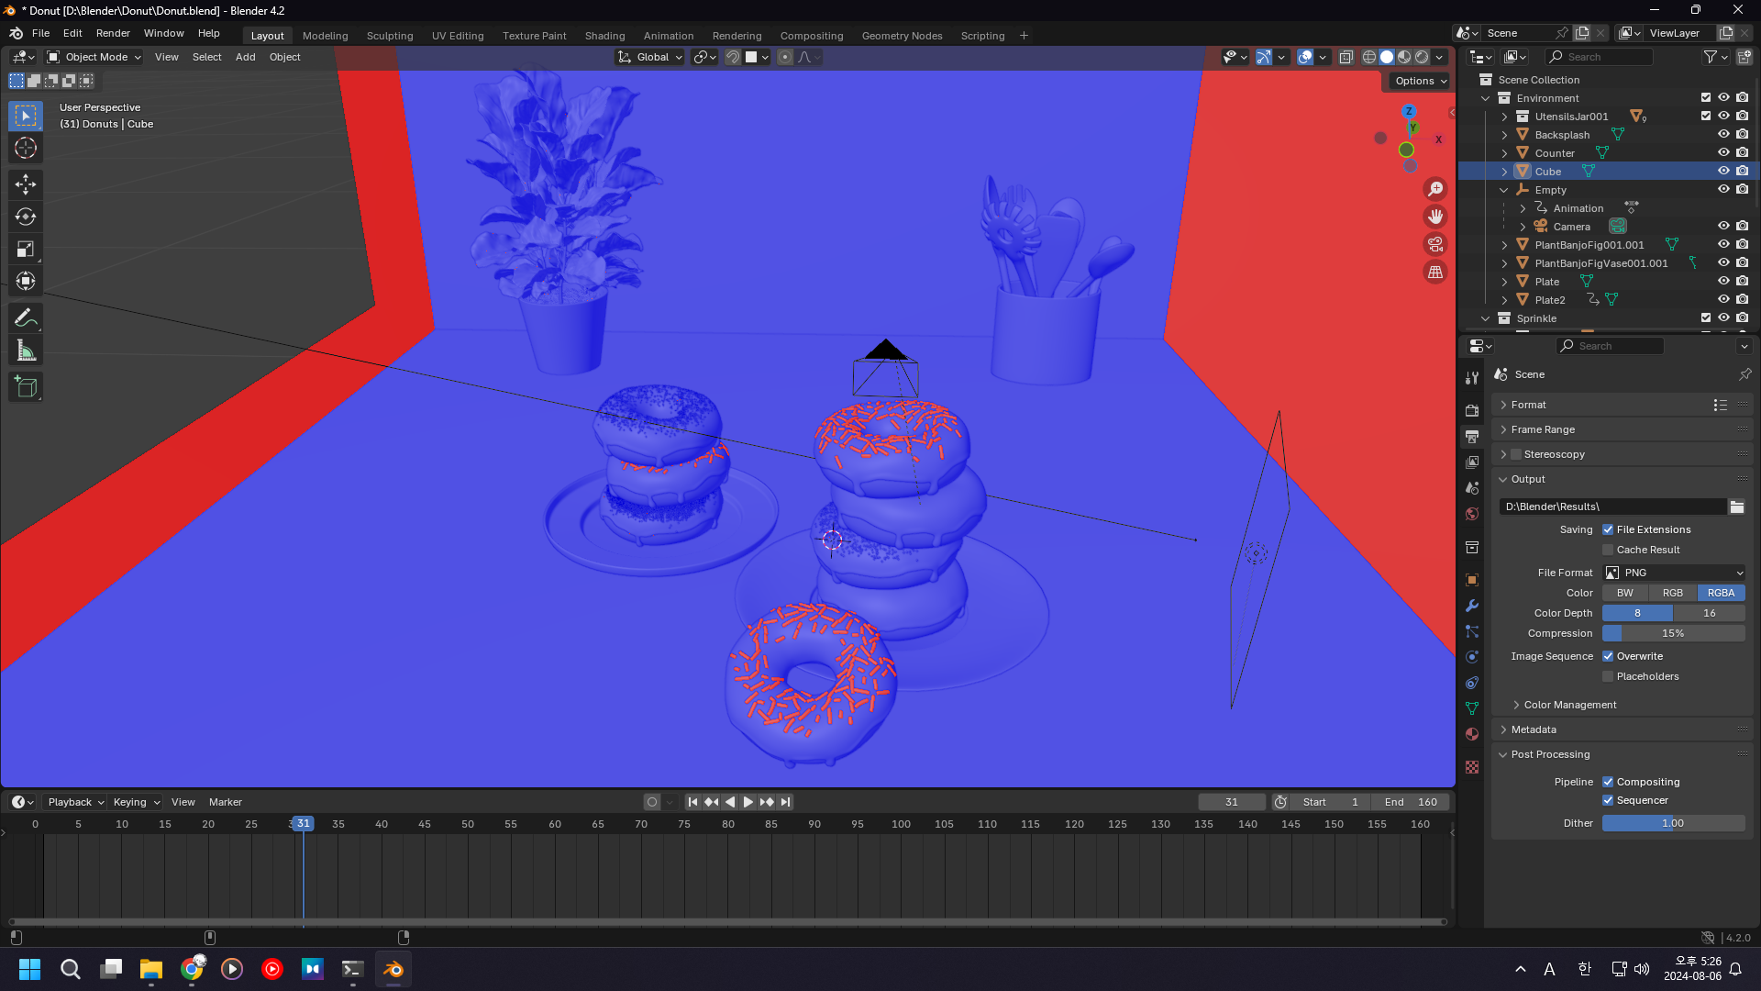Adjust the Compression 15% slider
The height and width of the screenshot is (991, 1761).
coord(1673,633)
